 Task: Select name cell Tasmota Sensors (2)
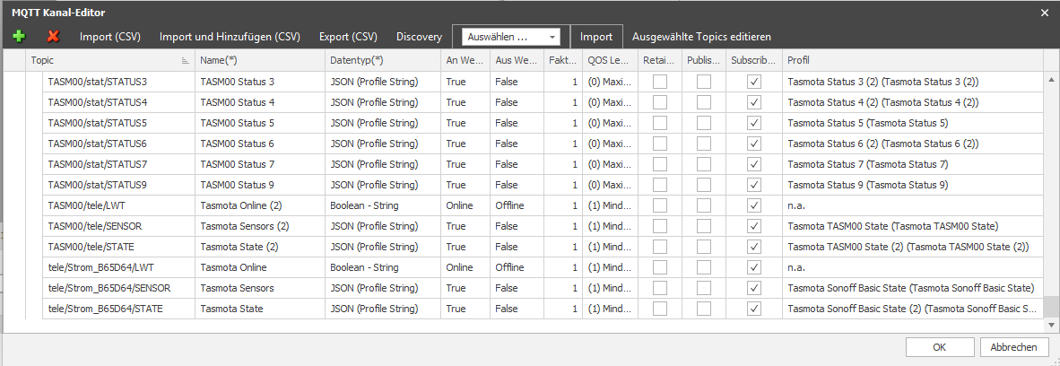[x=259, y=226]
